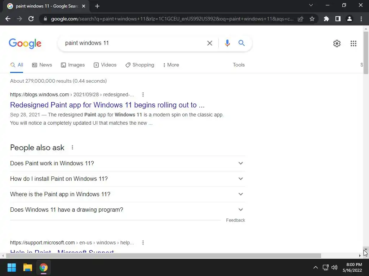Click the blogs.windows.com URL breadcrumb
The image size is (369, 276).
click(x=72, y=95)
